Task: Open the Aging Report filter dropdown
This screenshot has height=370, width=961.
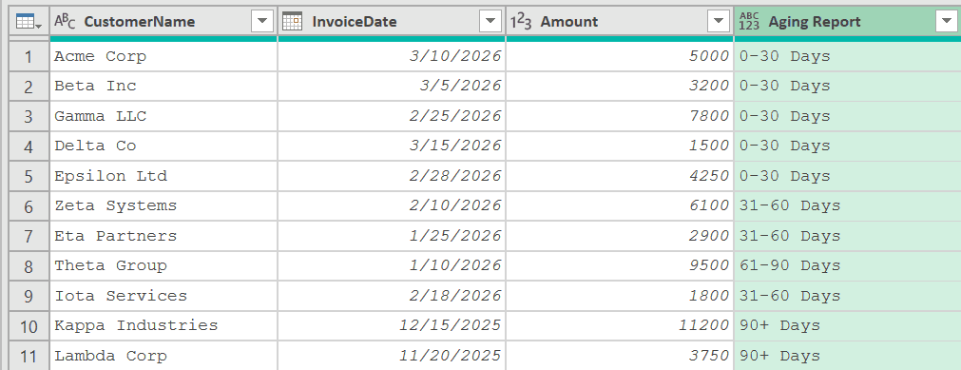Action: point(947,22)
